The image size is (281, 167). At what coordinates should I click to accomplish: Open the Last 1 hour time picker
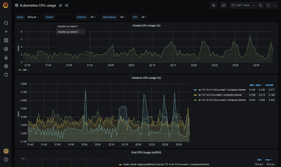tap(243, 5)
